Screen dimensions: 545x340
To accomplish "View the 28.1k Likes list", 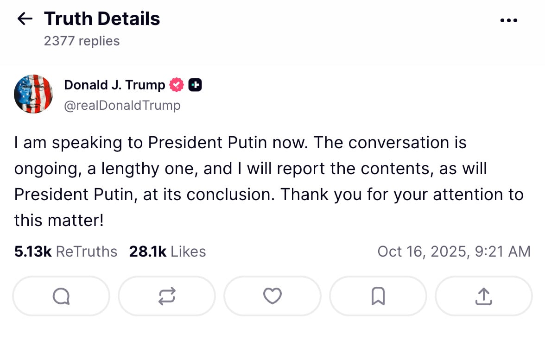I will click(x=167, y=252).
